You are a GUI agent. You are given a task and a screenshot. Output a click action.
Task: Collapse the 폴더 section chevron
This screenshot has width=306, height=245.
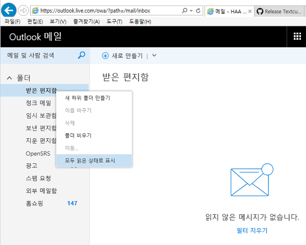click(9, 78)
